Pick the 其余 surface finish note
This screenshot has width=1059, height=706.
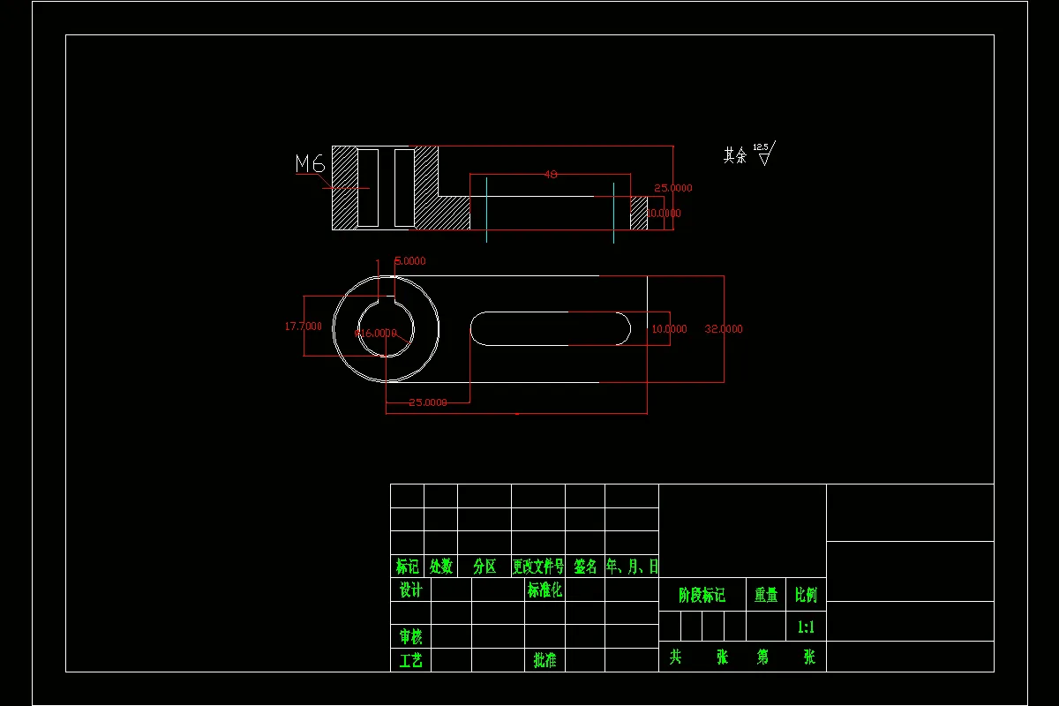point(735,155)
